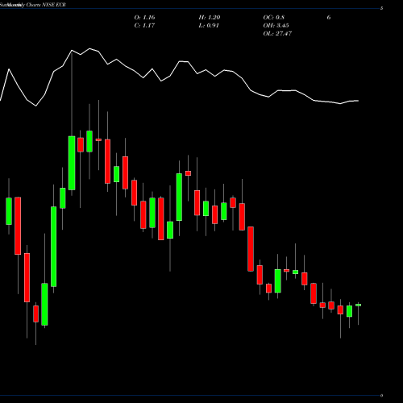This screenshot has height=403, width=403.
Task: Select the low price label L: 0.91
Action: [209, 26]
